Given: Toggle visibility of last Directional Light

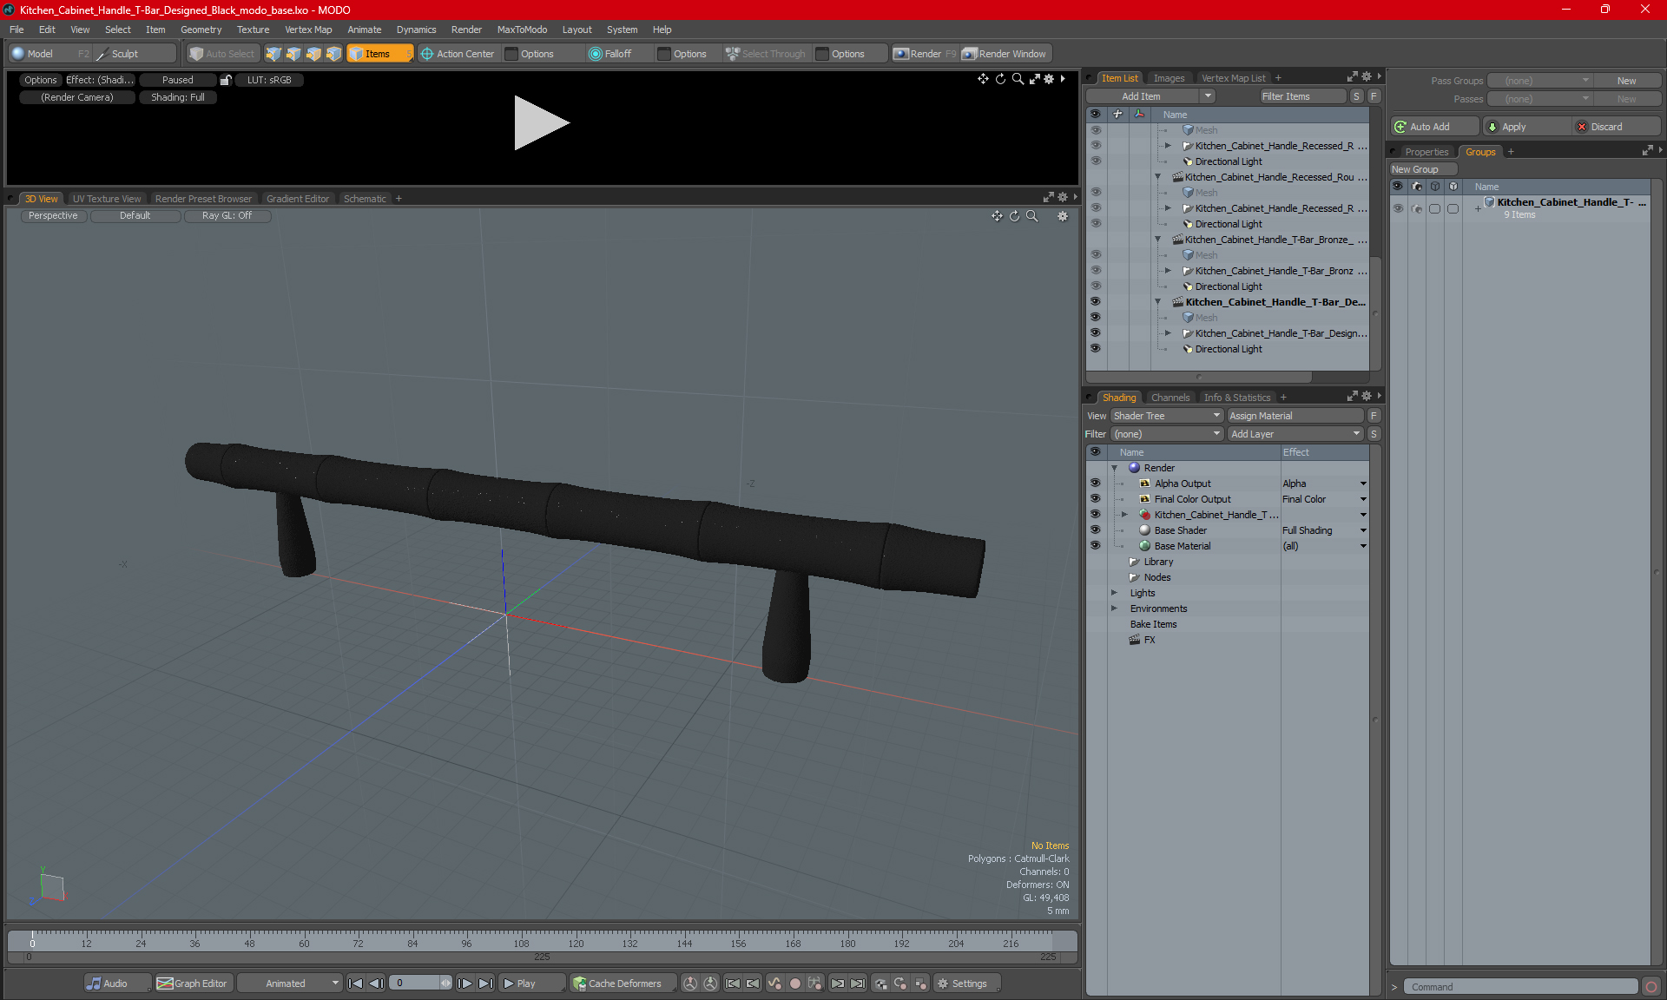Looking at the screenshot, I should point(1095,349).
